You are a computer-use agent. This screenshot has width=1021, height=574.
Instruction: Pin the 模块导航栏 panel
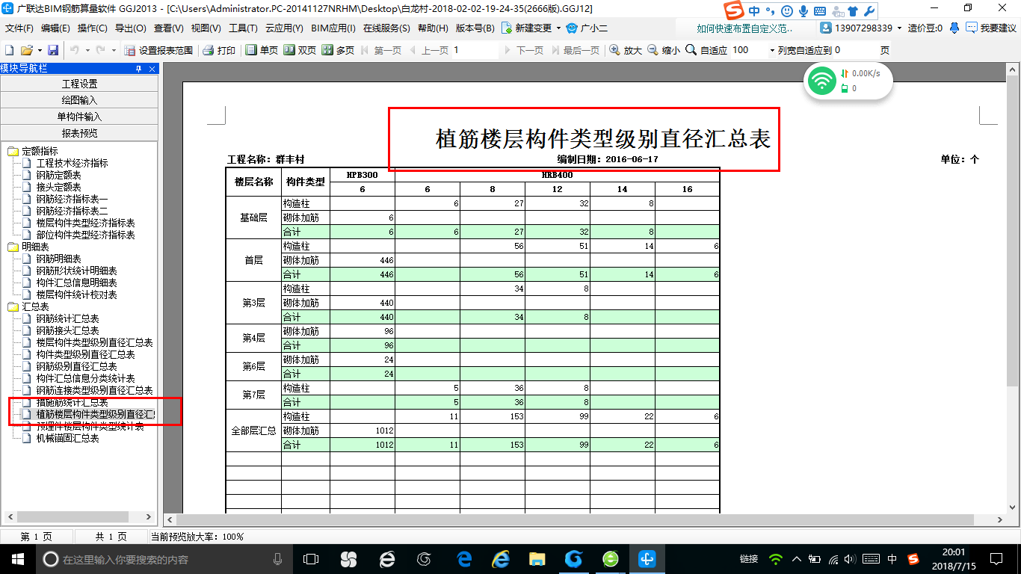coord(138,69)
